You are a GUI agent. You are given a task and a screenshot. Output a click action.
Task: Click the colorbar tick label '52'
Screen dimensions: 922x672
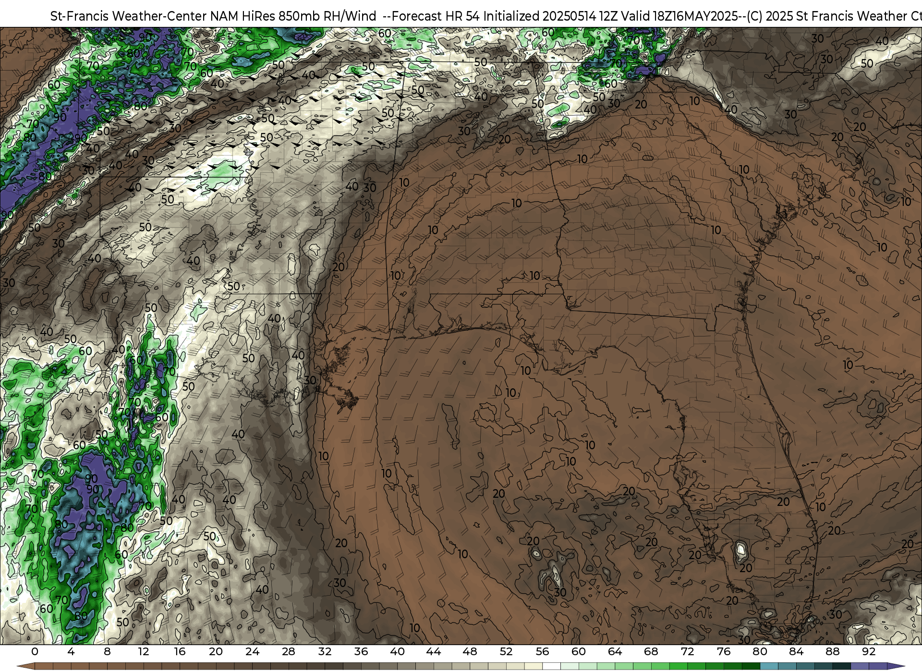(x=506, y=651)
